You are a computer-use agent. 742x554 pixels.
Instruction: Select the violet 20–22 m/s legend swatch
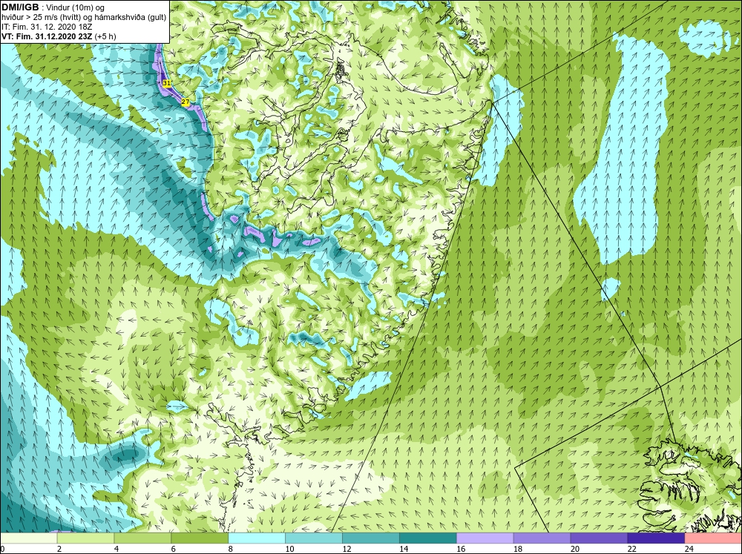[599, 538]
